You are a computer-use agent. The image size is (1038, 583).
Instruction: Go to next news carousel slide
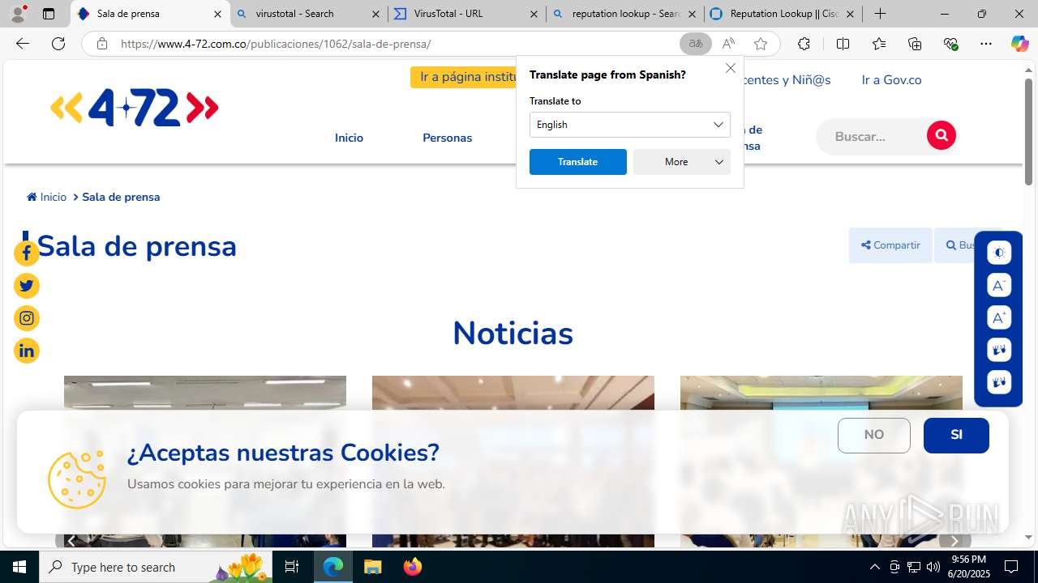954,541
